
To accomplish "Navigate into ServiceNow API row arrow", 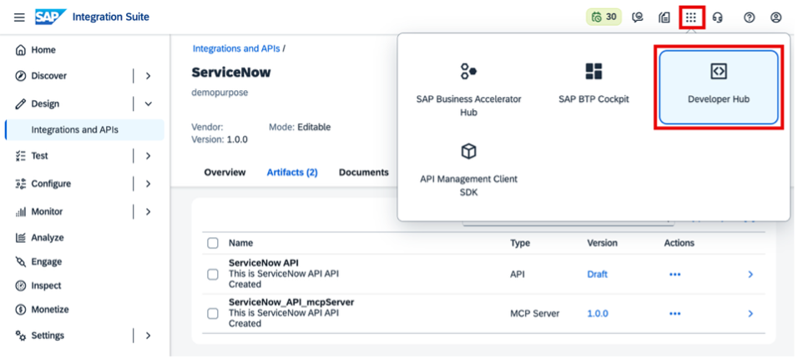I will 750,275.
